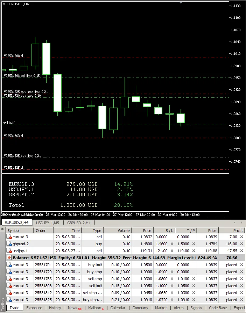
Task: Remove take profit 1.0100 on order 25531763
Action: tap(194, 279)
